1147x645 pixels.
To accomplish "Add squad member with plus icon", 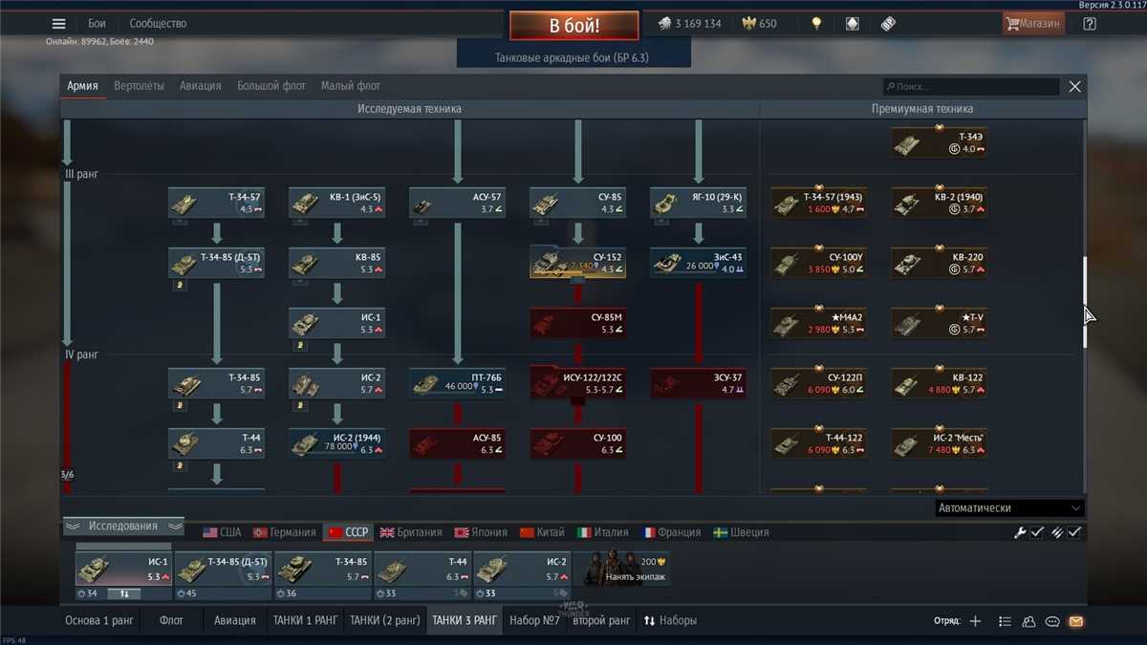I will coord(975,621).
